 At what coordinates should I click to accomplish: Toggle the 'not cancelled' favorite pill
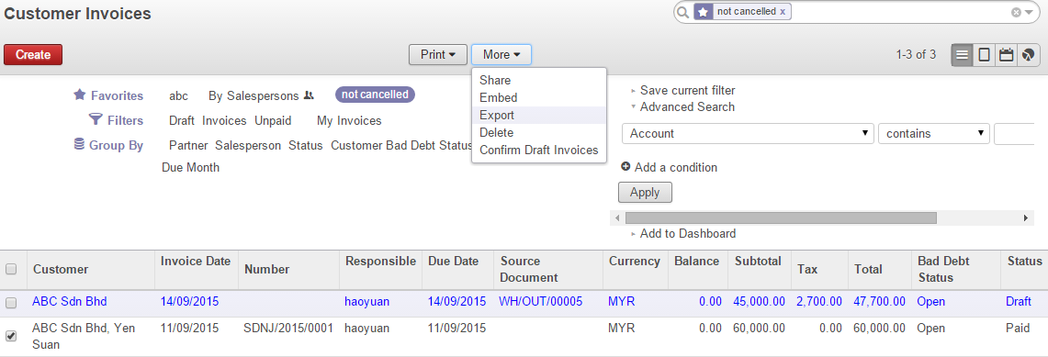click(x=375, y=95)
